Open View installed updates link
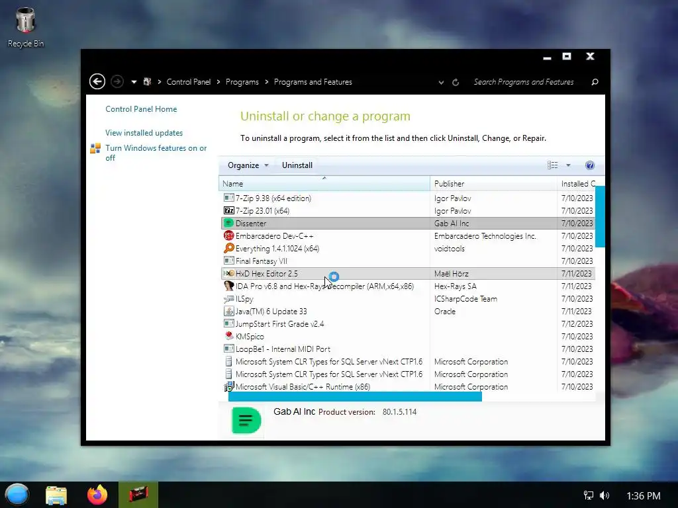Image resolution: width=678 pixels, height=508 pixels. tap(144, 132)
